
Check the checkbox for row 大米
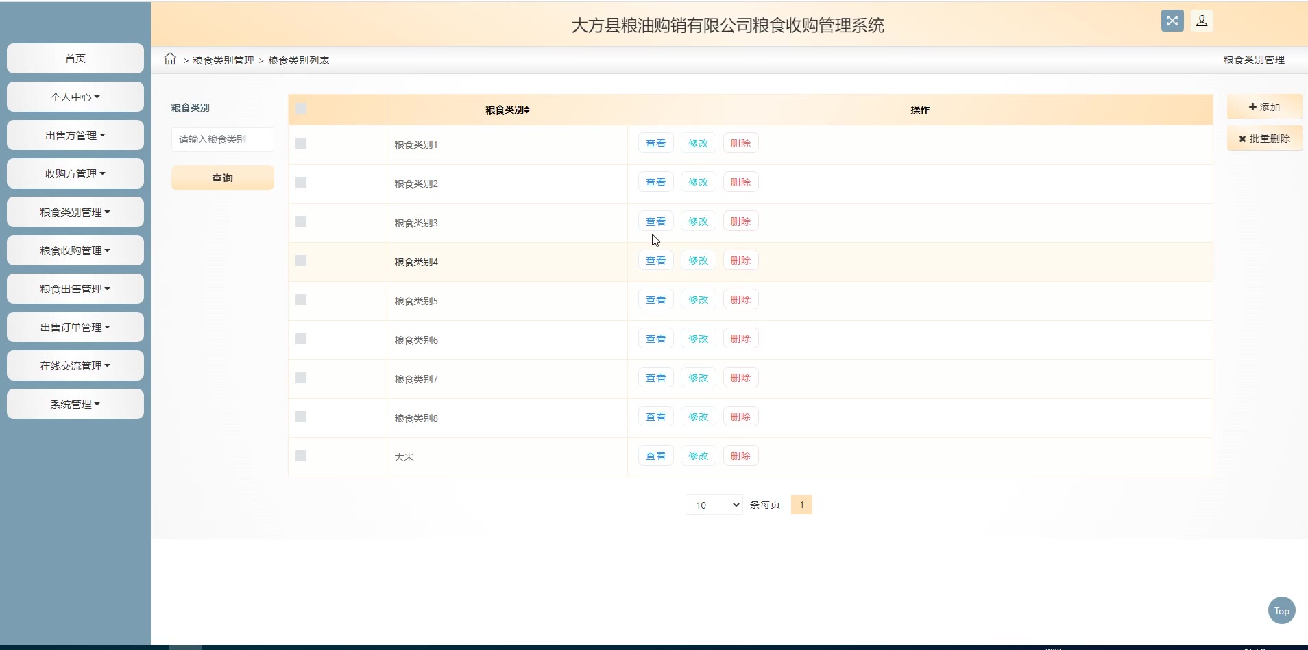click(x=301, y=456)
